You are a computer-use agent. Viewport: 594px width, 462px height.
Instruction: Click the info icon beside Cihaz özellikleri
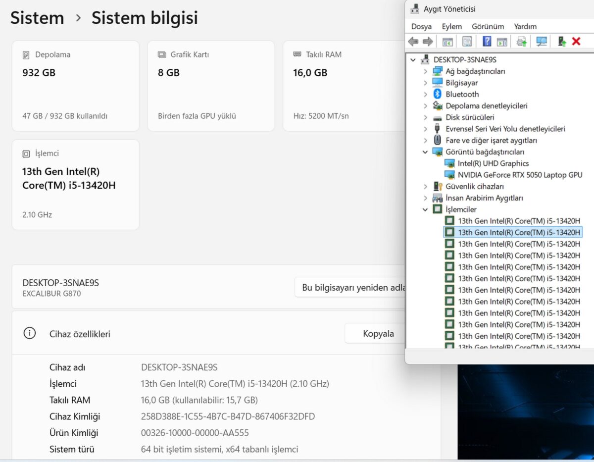pyautogui.click(x=30, y=333)
